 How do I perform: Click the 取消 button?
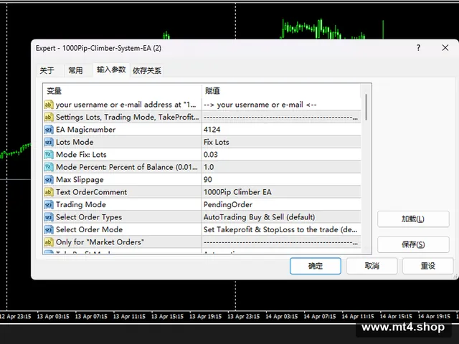[372, 266]
